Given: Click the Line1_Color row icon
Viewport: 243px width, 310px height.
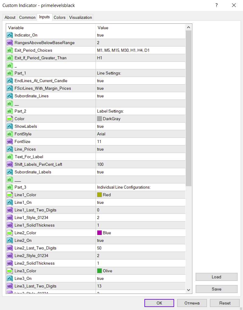Looking at the screenshot, I should click(x=10, y=195).
